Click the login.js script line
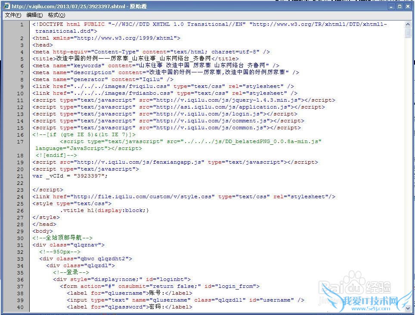The image size is (415, 315). click(165, 114)
